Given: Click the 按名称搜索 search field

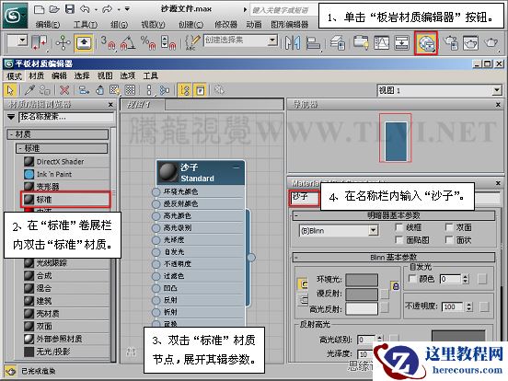Looking at the screenshot, I should (66, 117).
